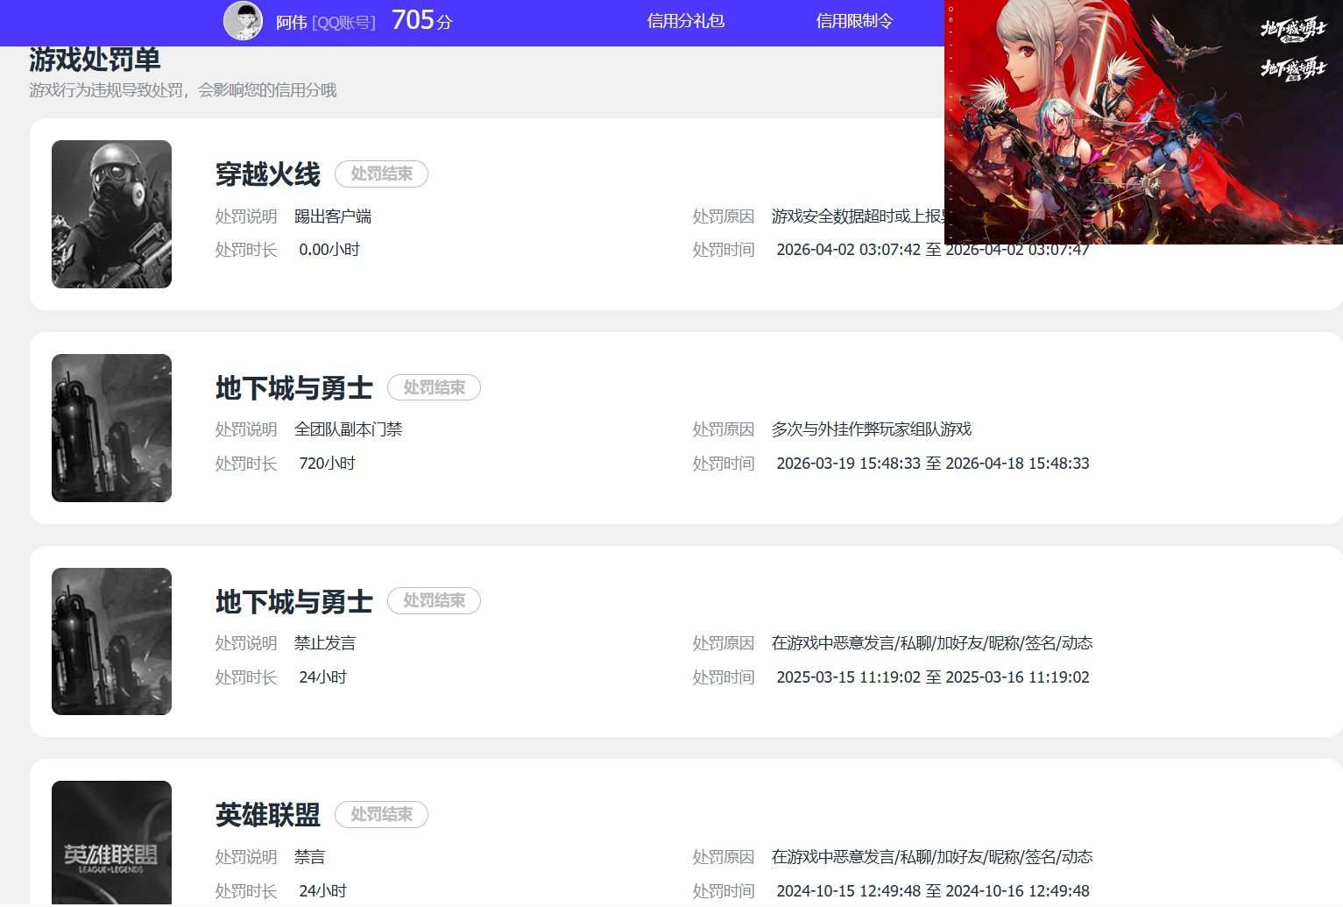Open user avatar for 阿伟
Viewport: 1343px width, 907px height.
tap(243, 20)
